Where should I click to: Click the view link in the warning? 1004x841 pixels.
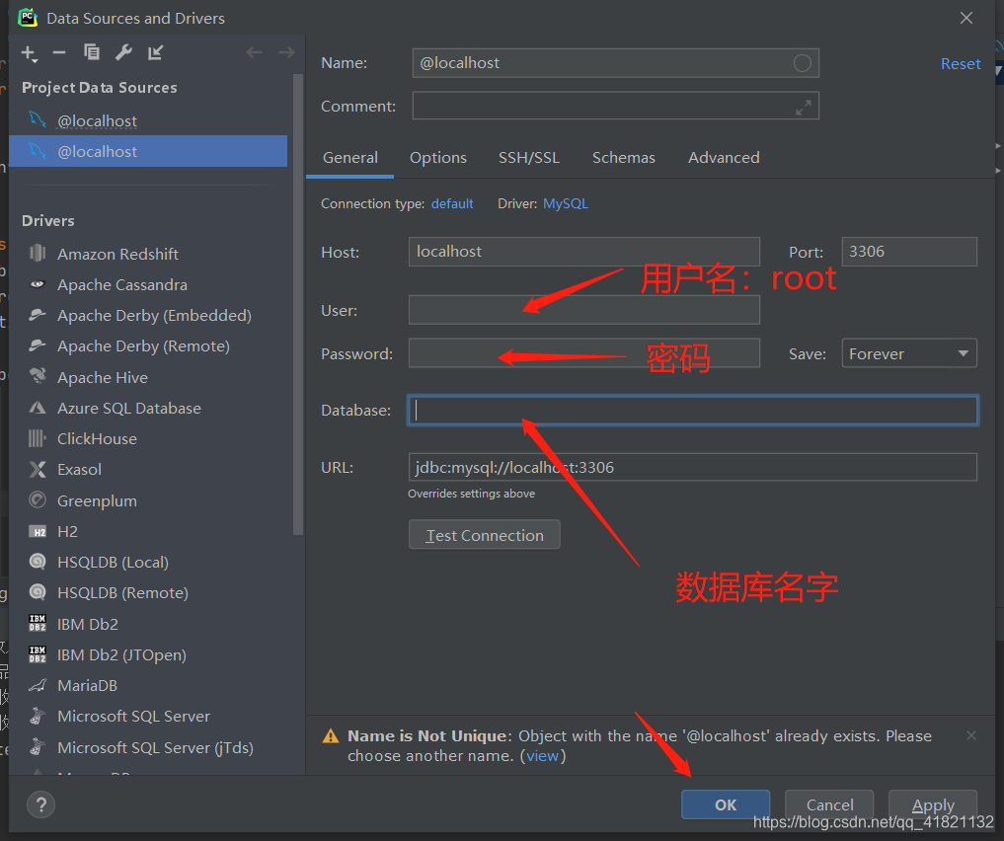point(542,755)
